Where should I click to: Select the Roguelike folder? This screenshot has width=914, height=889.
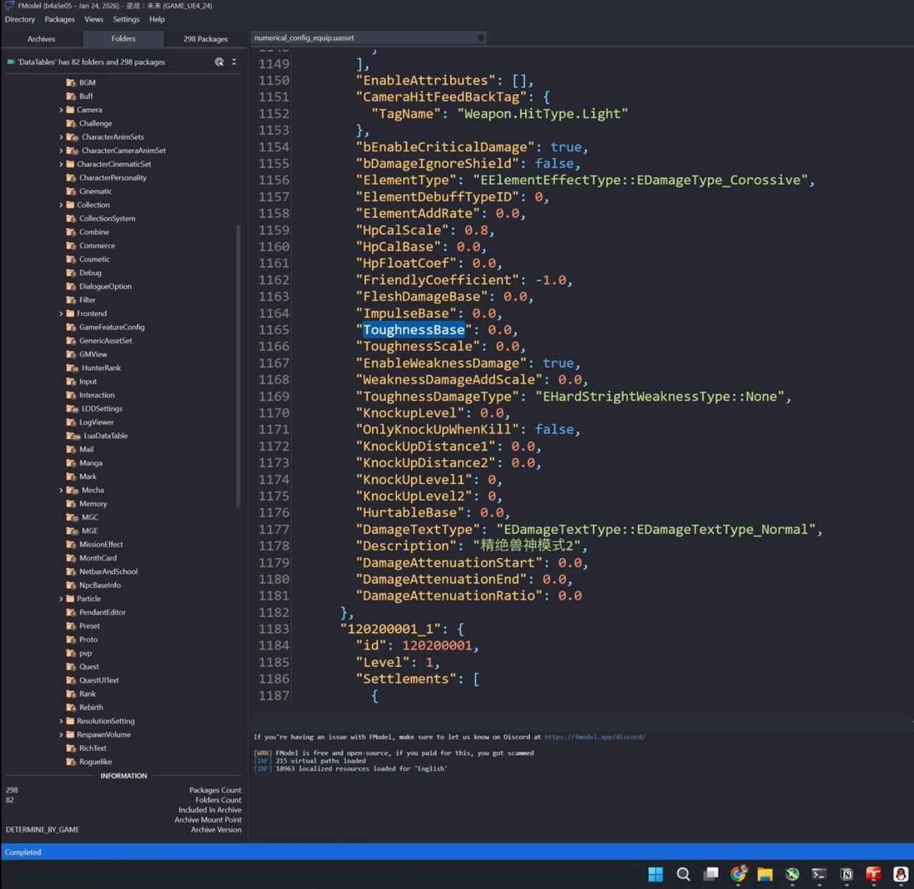(95, 762)
